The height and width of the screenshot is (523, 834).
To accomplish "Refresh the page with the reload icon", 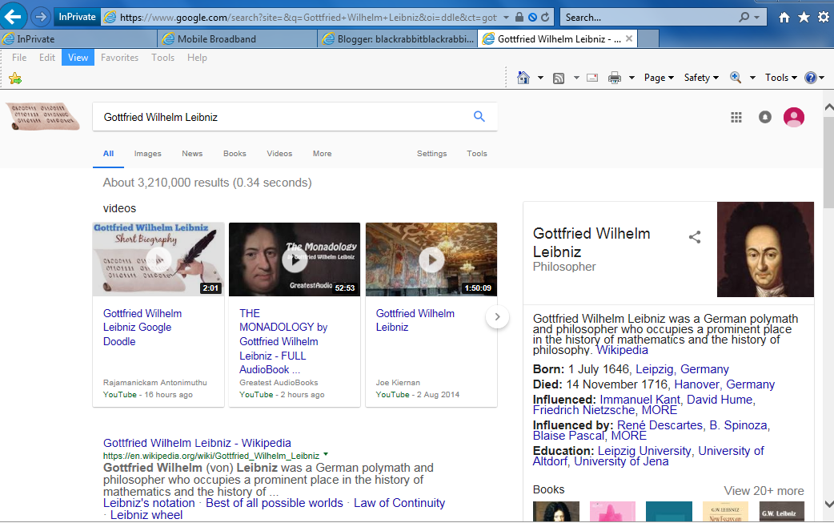I will point(545,17).
